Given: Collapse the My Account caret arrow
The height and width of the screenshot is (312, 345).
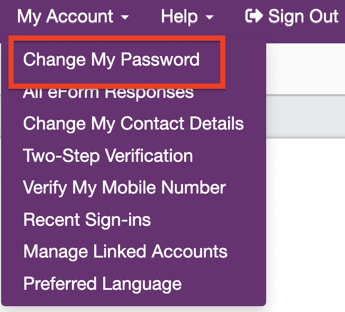Looking at the screenshot, I should (x=125, y=18).
